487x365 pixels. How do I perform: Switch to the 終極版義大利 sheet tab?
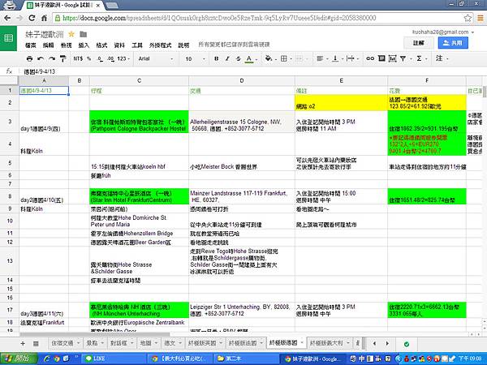point(326,343)
